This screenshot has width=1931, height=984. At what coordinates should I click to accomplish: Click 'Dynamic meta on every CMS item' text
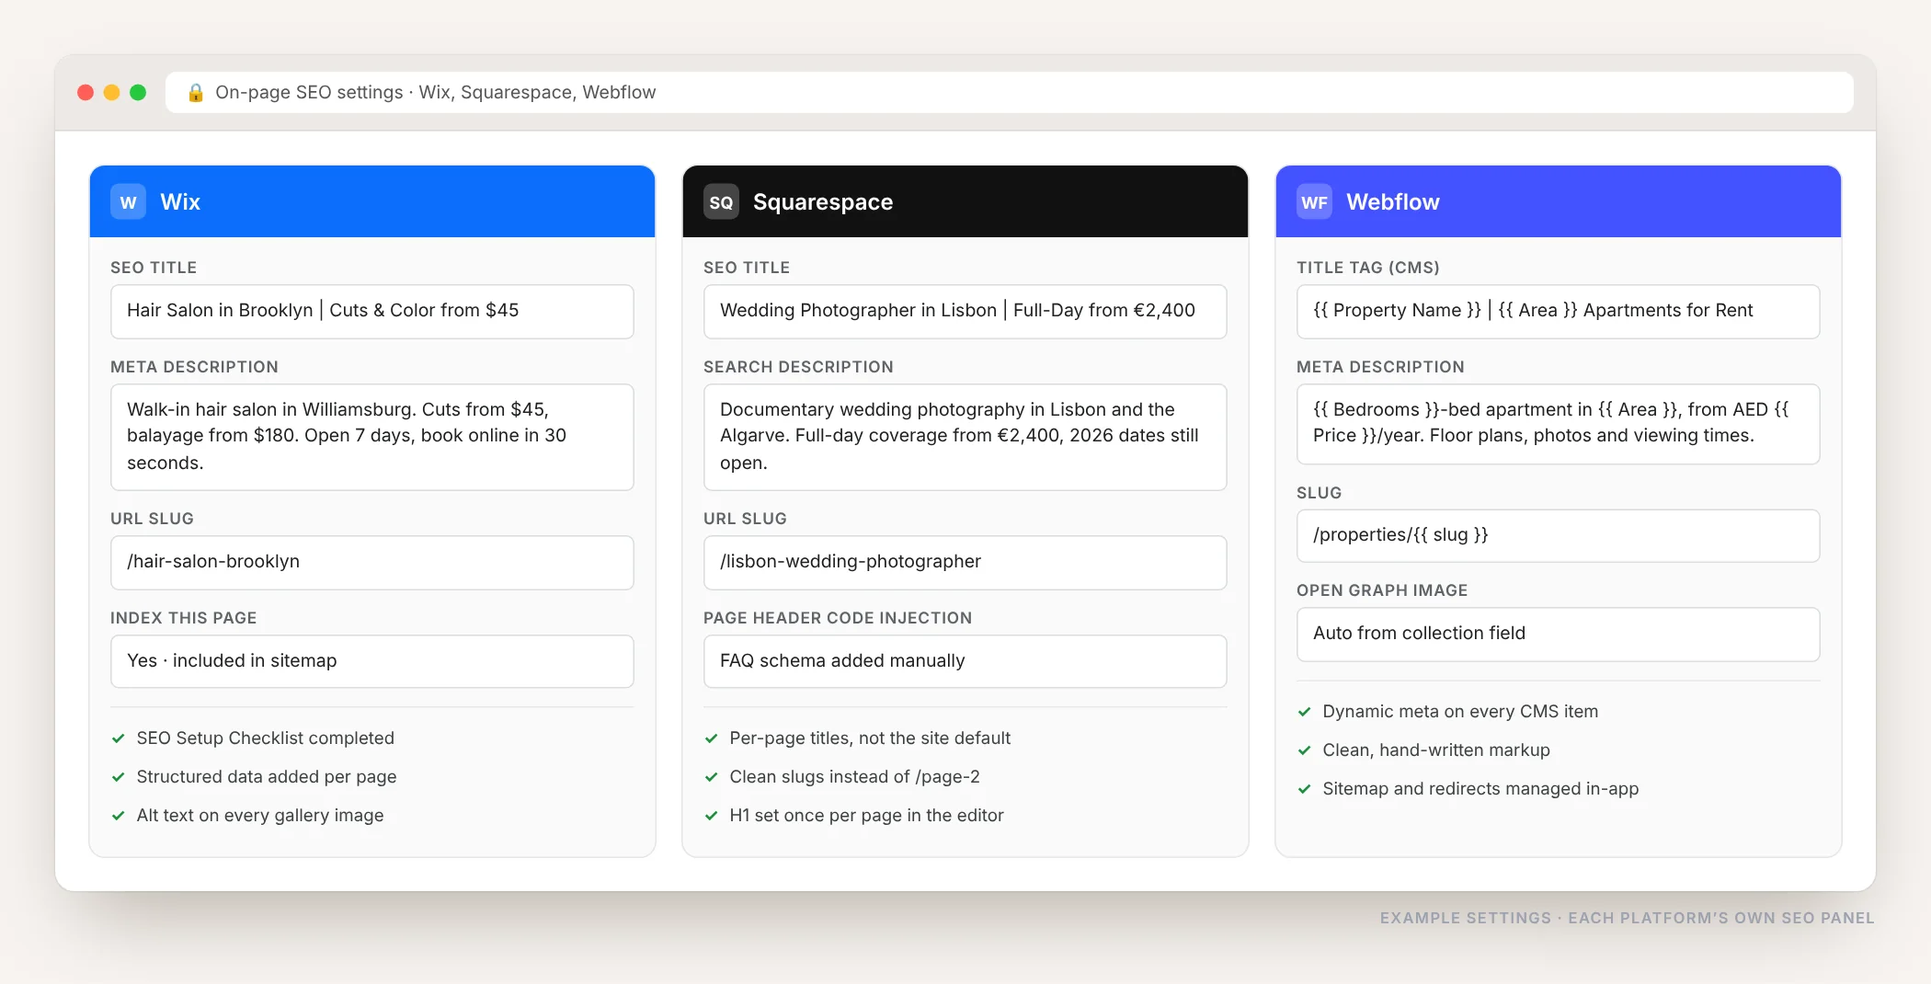pyautogui.click(x=1460, y=712)
